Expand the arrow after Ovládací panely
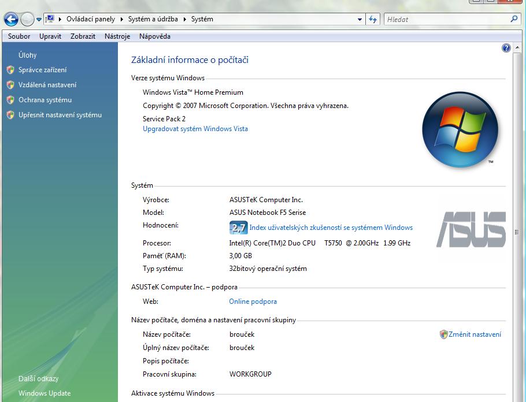The image size is (526, 402). click(x=121, y=20)
